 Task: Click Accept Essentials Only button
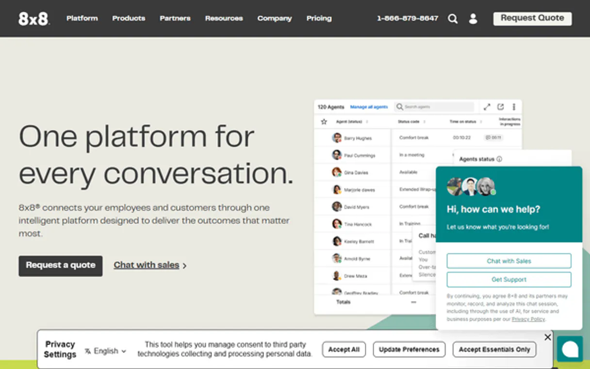coord(494,350)
